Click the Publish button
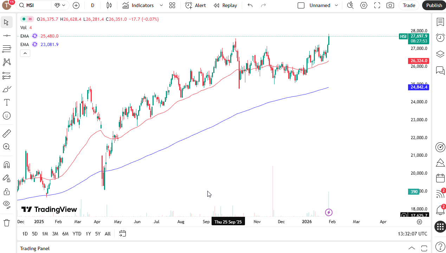The height and width of the screenshot is (253, 446). [434, 5]
